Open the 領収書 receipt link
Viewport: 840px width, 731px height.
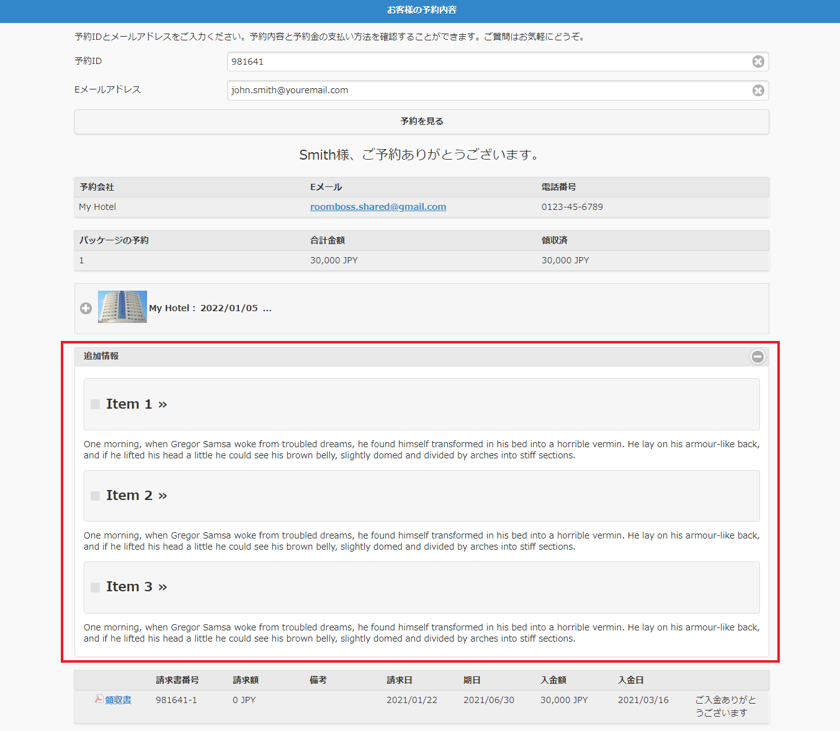tap(118, 700)
